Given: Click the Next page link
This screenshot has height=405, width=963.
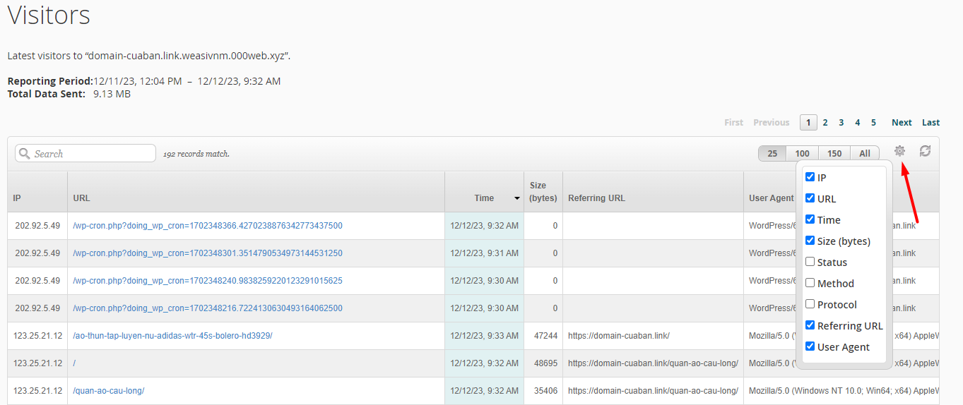Looking at the screenshot, I should [x=902, y=123].
